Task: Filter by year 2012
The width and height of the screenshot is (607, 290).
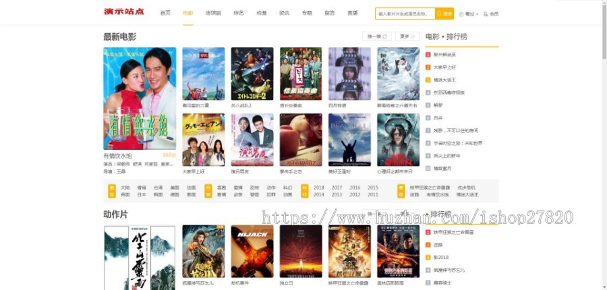Action: (x=355, y=195)
